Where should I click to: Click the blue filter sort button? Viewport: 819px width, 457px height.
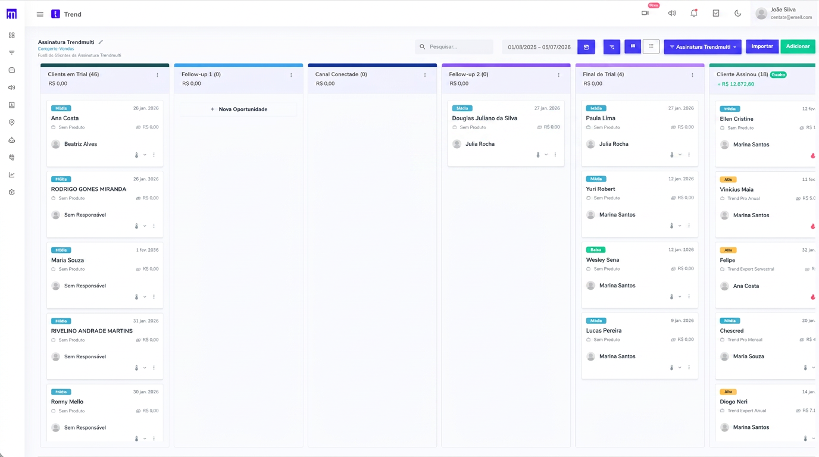[x=612, y=47]
